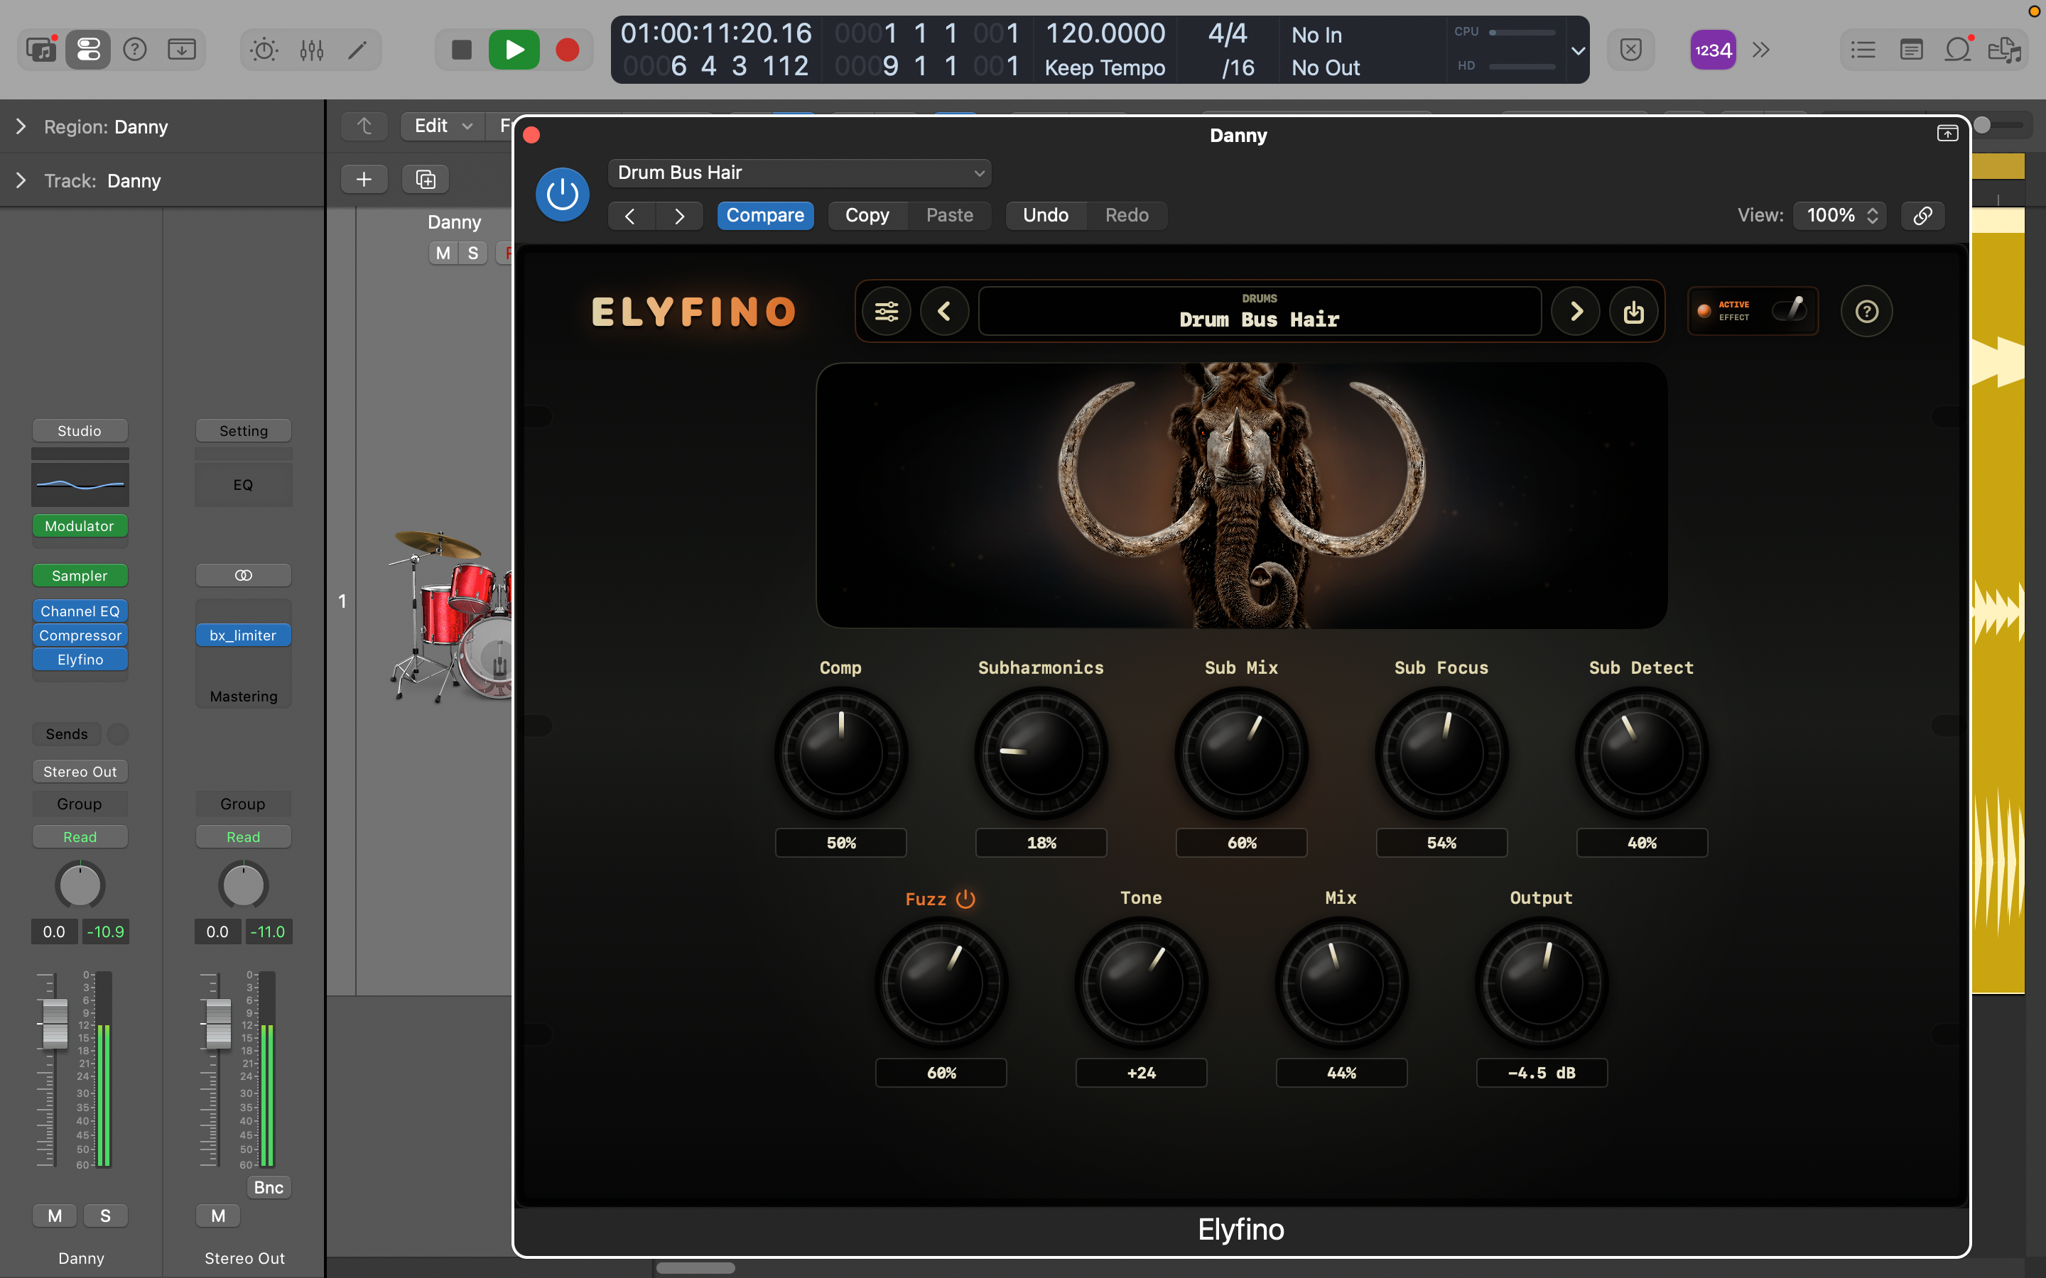Click the plugin link chain icon
The image size is (2046, 1278).
[x=1922, y=216]
